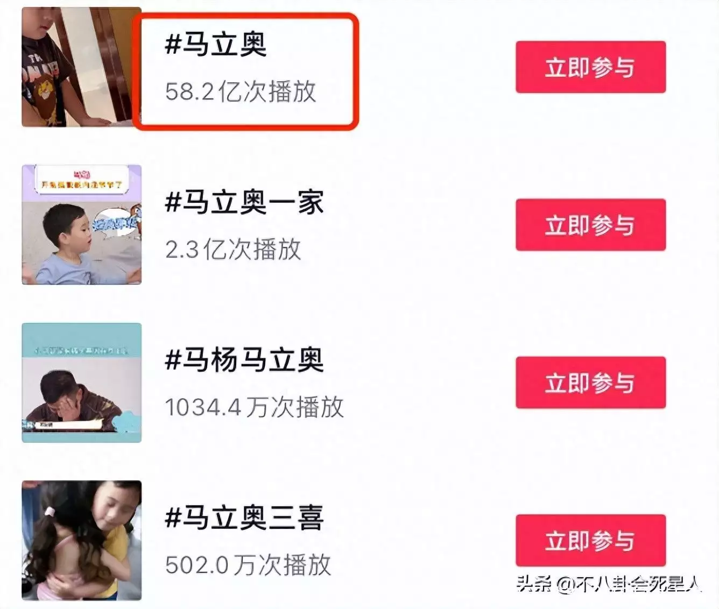The image size is (719, 609).
Task: Tap the #马杨马立奥 video thumbnail
Action: point(81,383)
